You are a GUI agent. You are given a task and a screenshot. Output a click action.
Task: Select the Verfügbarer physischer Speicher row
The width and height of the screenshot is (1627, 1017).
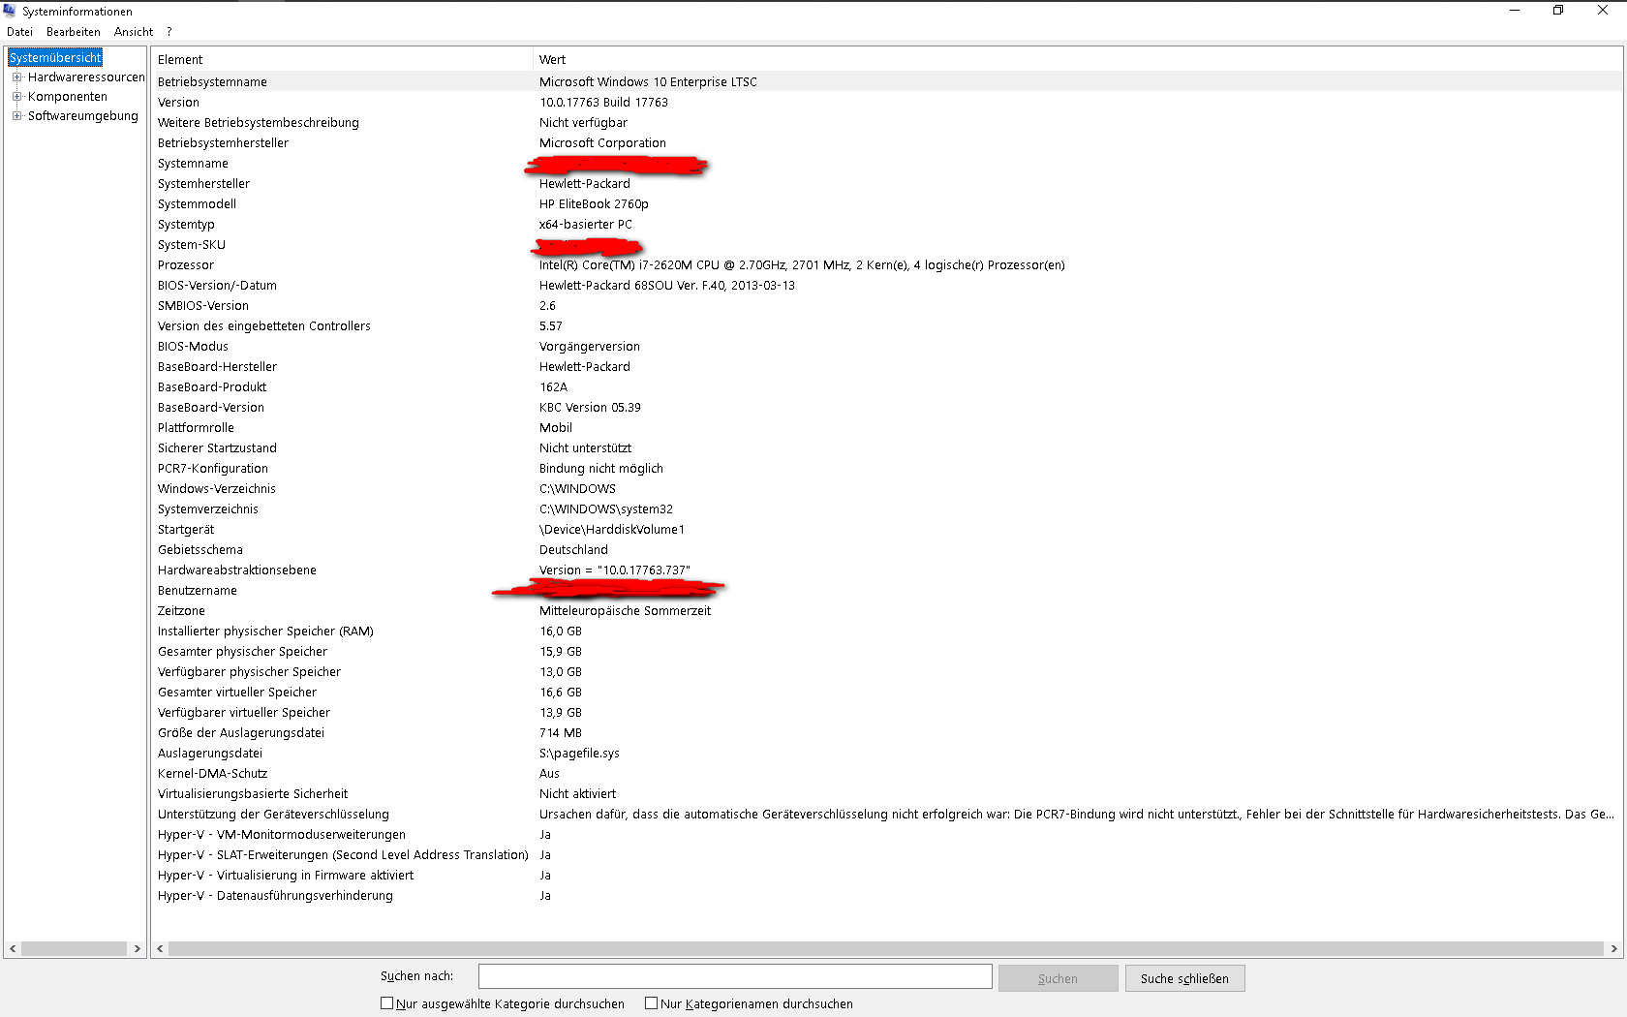point(886,672)
